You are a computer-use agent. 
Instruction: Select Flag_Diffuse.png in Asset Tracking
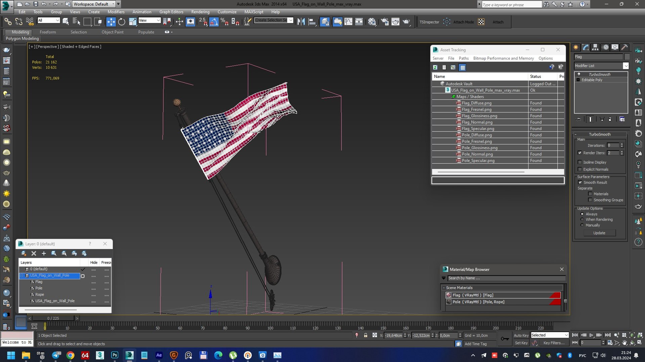(476, 103)
